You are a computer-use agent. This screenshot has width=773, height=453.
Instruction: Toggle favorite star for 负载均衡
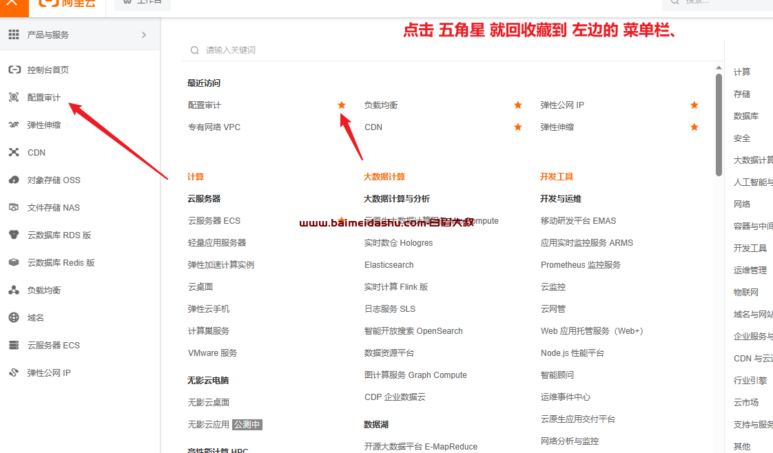pos(518,105)
